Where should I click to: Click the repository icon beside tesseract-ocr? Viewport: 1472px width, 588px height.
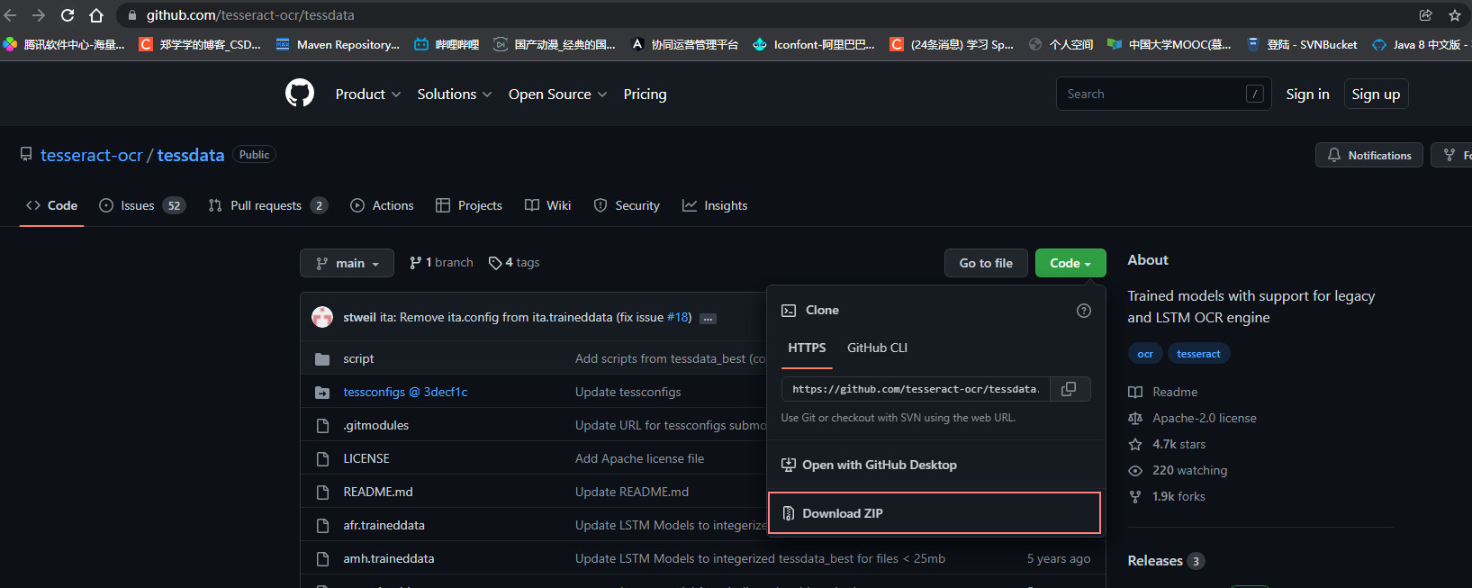click(x=26, y=154)
